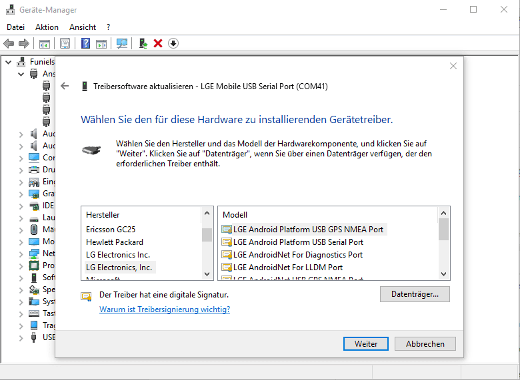
Task: Click the Abbrechen button
Action: click(425, 343)
